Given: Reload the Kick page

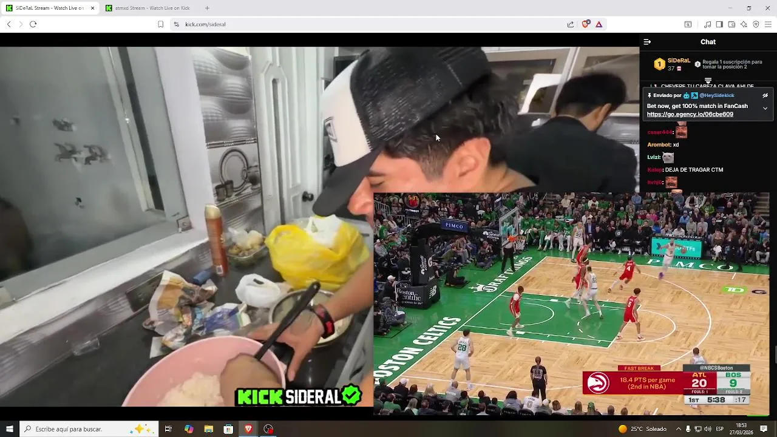Looking at the screenshot, I should point(33,24).
